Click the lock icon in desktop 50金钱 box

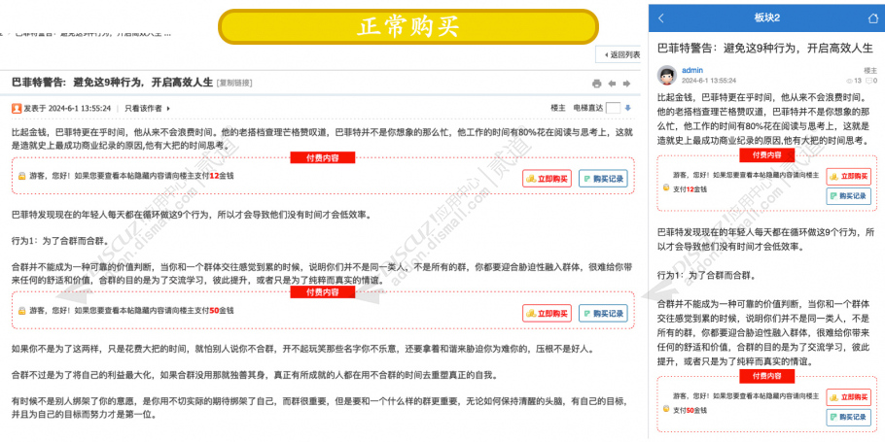pyautogui.click(x=22, y=311)
